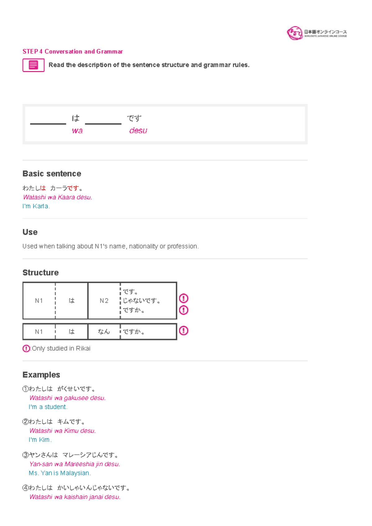Click the romaji 'Watashi wa Kaara desu.'
The height and width of the screenshot is (526, 372).
coord(58,197)
